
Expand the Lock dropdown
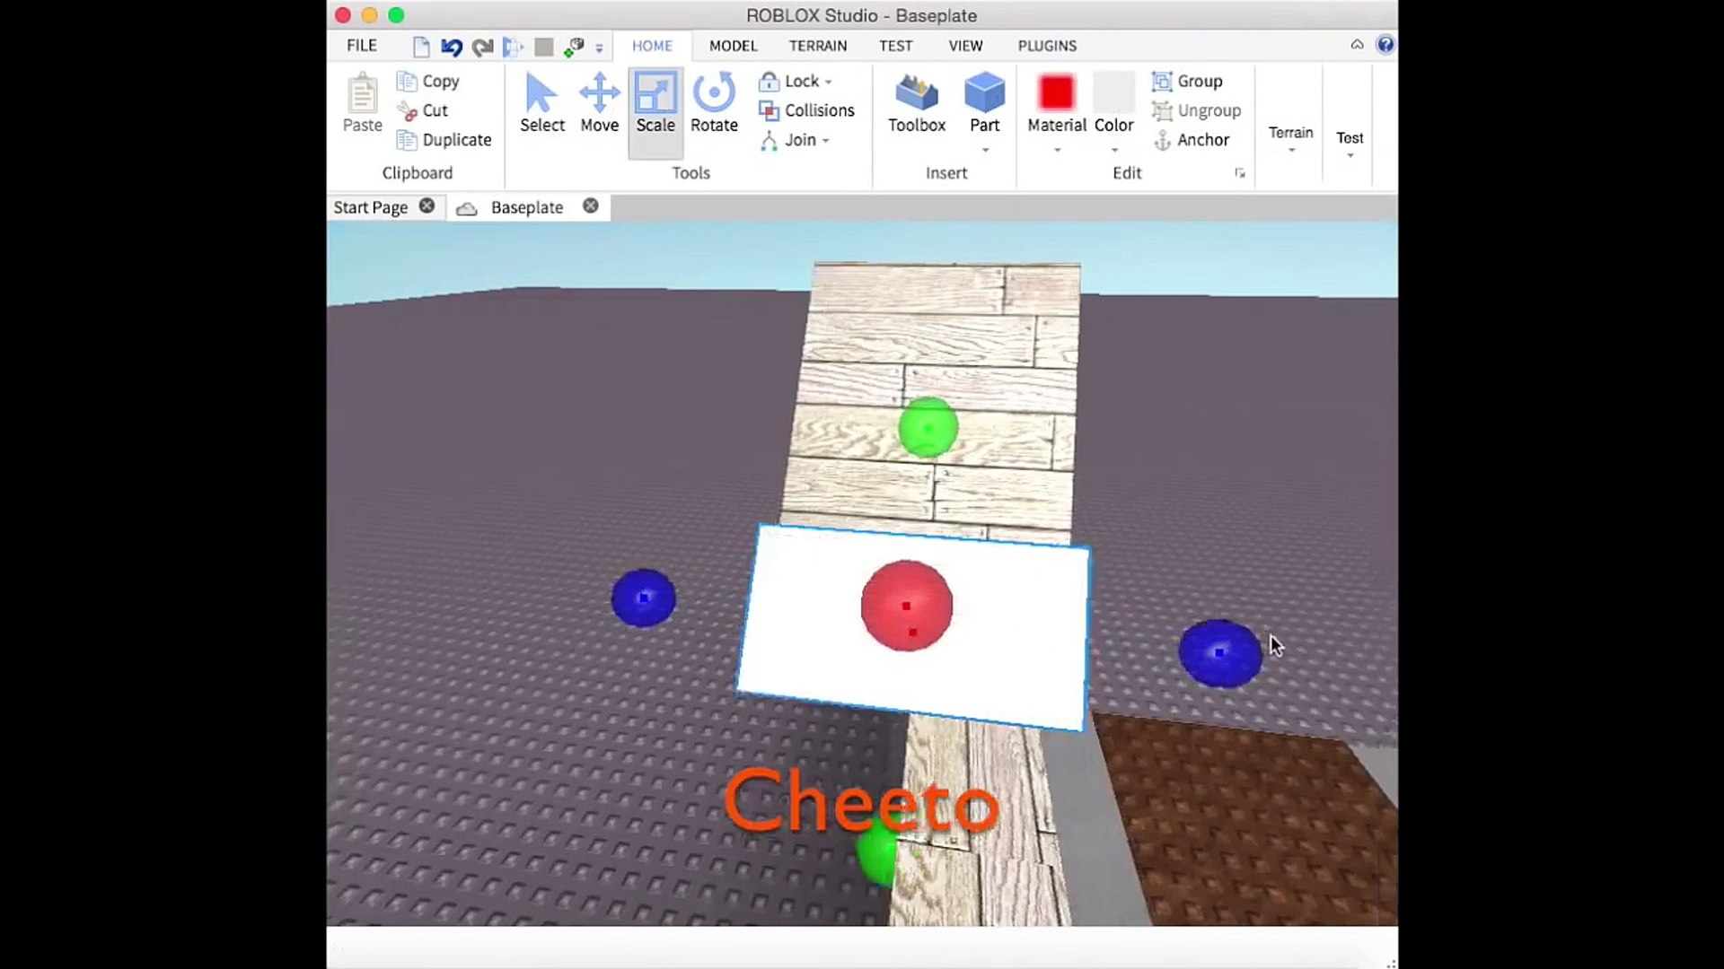[x=828, y=82]
